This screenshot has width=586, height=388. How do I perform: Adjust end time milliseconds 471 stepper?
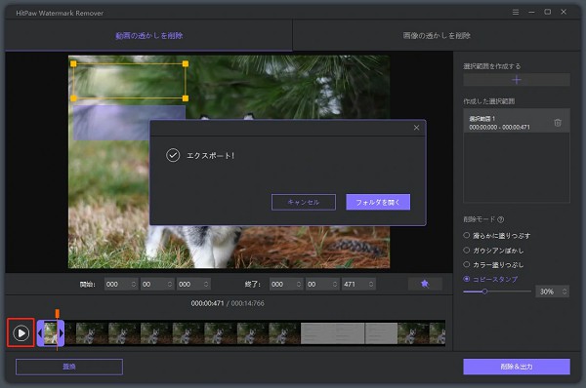pyautogui.click(x=371, y=285)
